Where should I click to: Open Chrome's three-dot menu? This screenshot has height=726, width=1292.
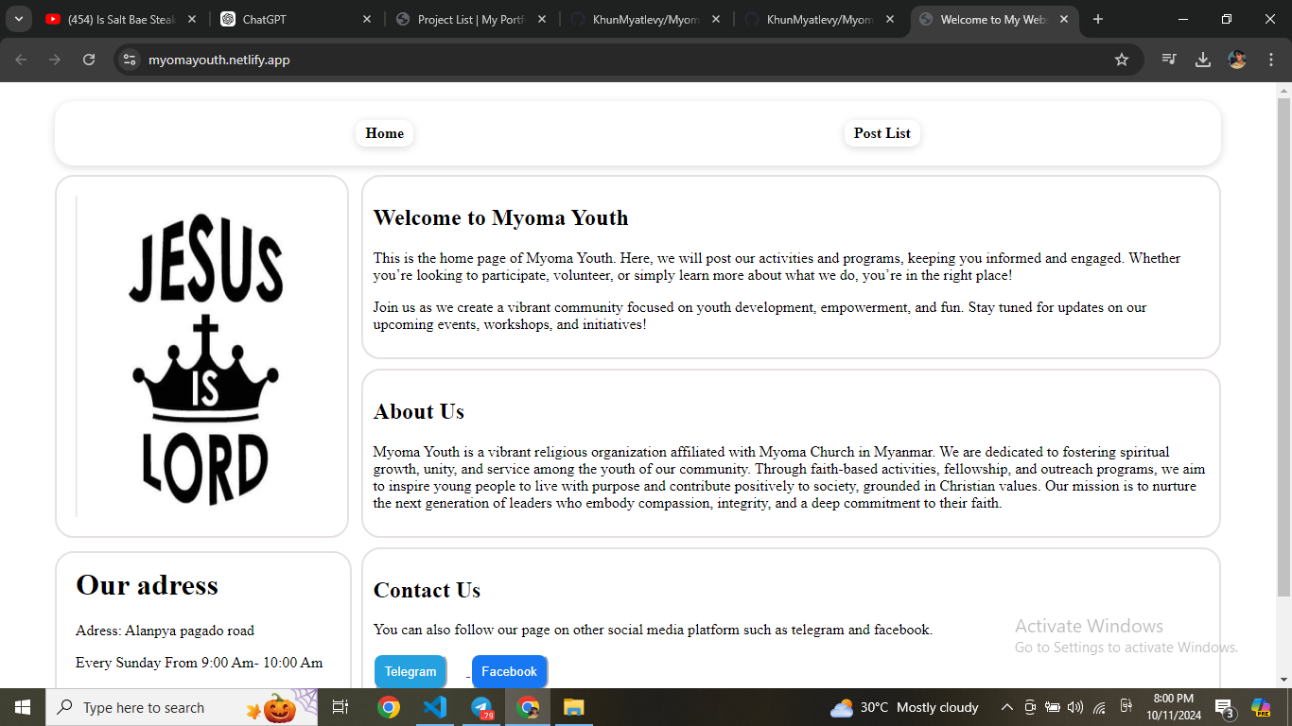click(1271, 60)
